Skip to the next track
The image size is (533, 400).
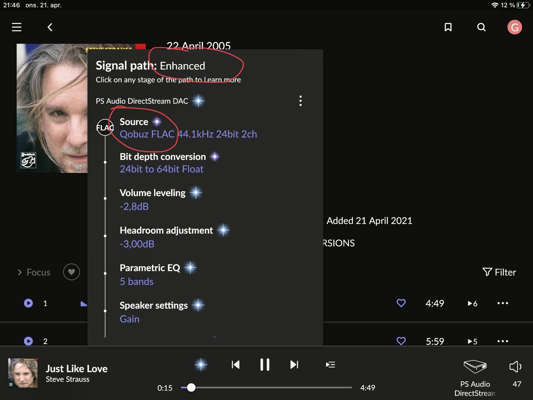294,365
